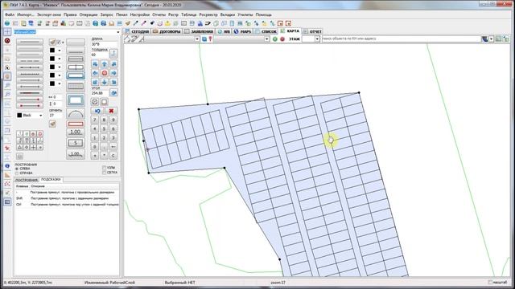Open the Файл menu

[x=10, y=14]
